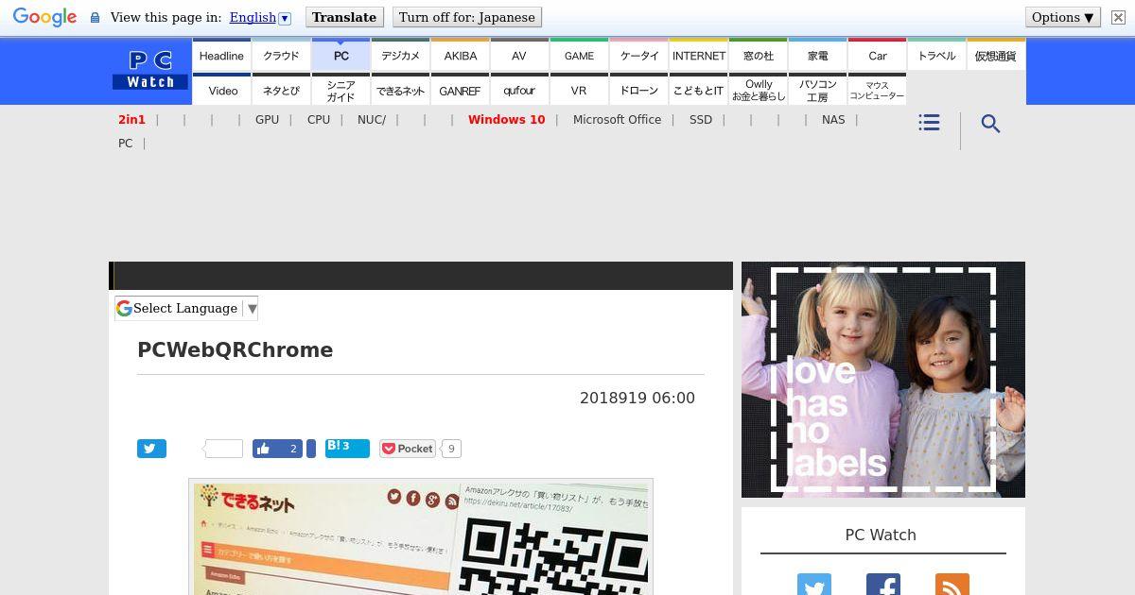Open the AV tab

point(519,56)
